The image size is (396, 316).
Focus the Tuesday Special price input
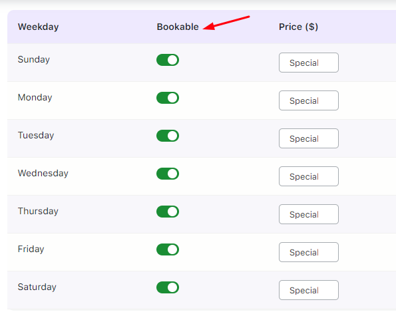tap(309, 138)
